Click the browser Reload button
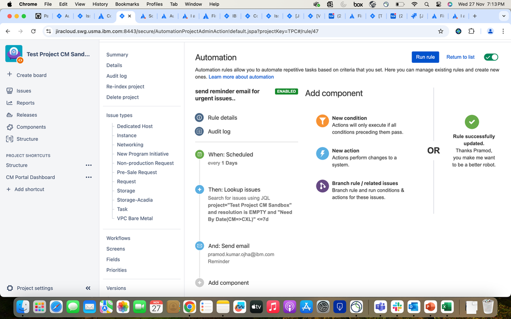The image size is (511, 319). point(33,31)
